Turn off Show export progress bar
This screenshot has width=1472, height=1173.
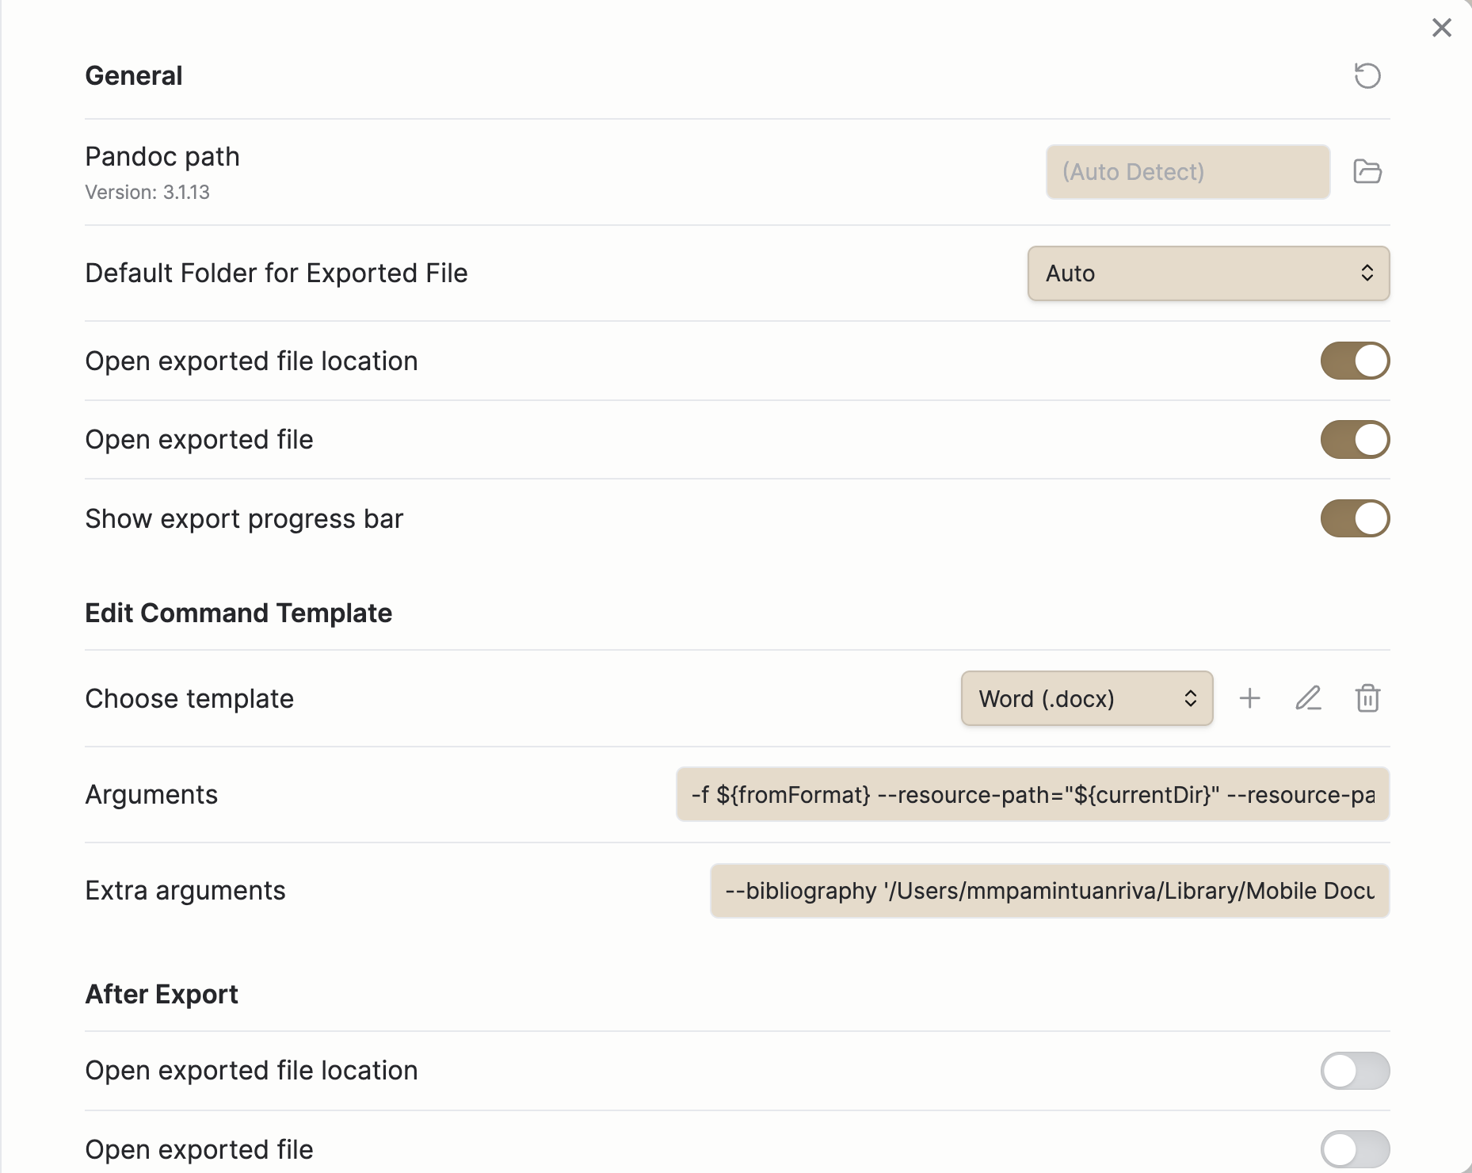1355,518
